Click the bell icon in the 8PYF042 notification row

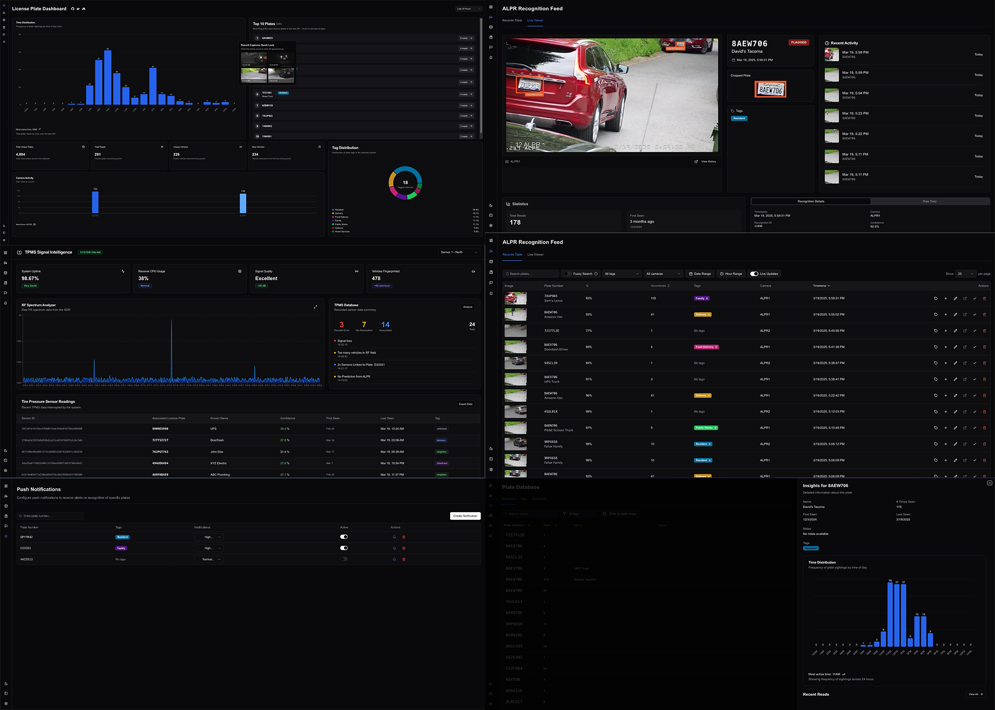coord(394,537)
